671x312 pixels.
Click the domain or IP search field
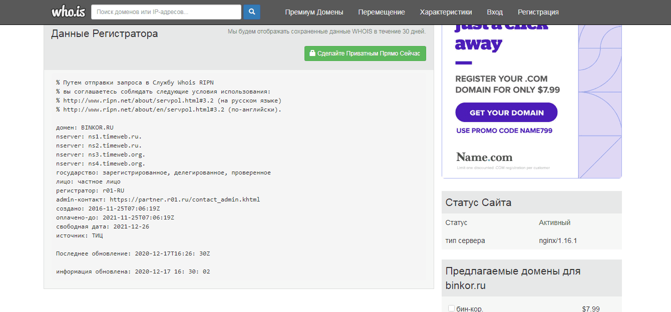tap(166, 12)
